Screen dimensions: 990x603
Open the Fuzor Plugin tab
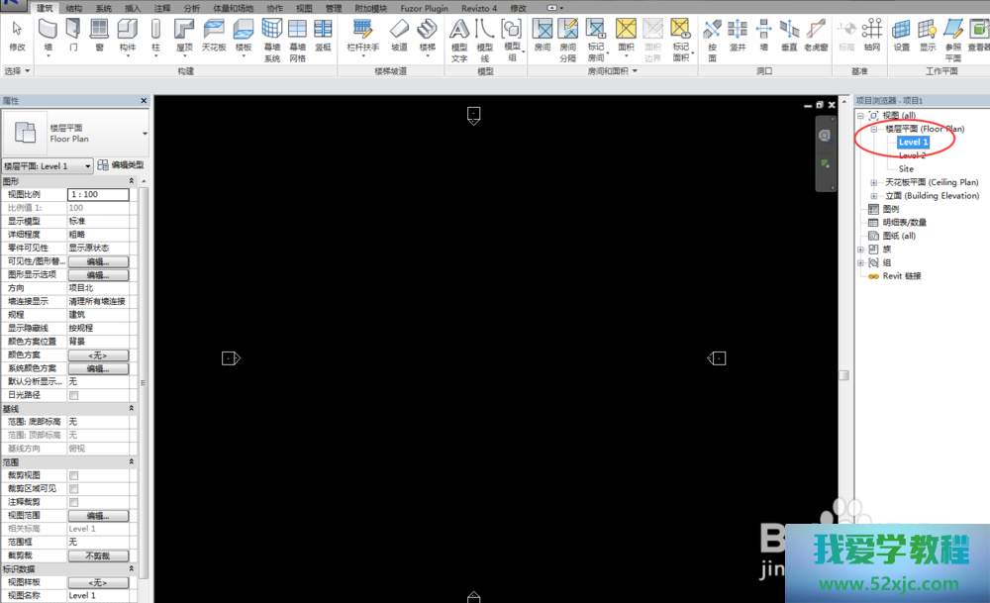click(422, 7)
